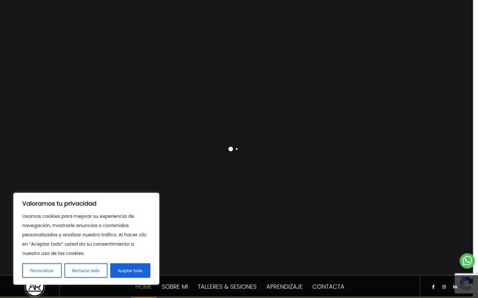Image resolution: width=478 pixels, height=298 pixels.
Task: Click the reCAPTCHA badge
Action: 467,283
